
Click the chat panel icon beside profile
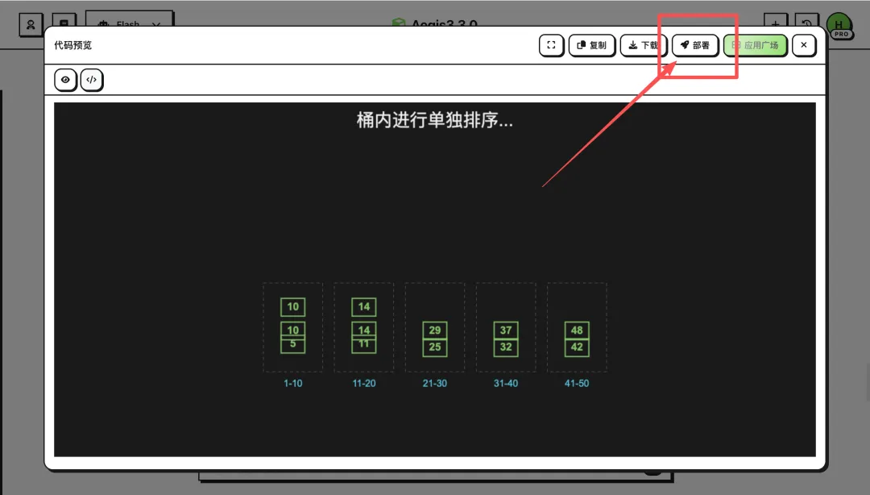(64, 21)
